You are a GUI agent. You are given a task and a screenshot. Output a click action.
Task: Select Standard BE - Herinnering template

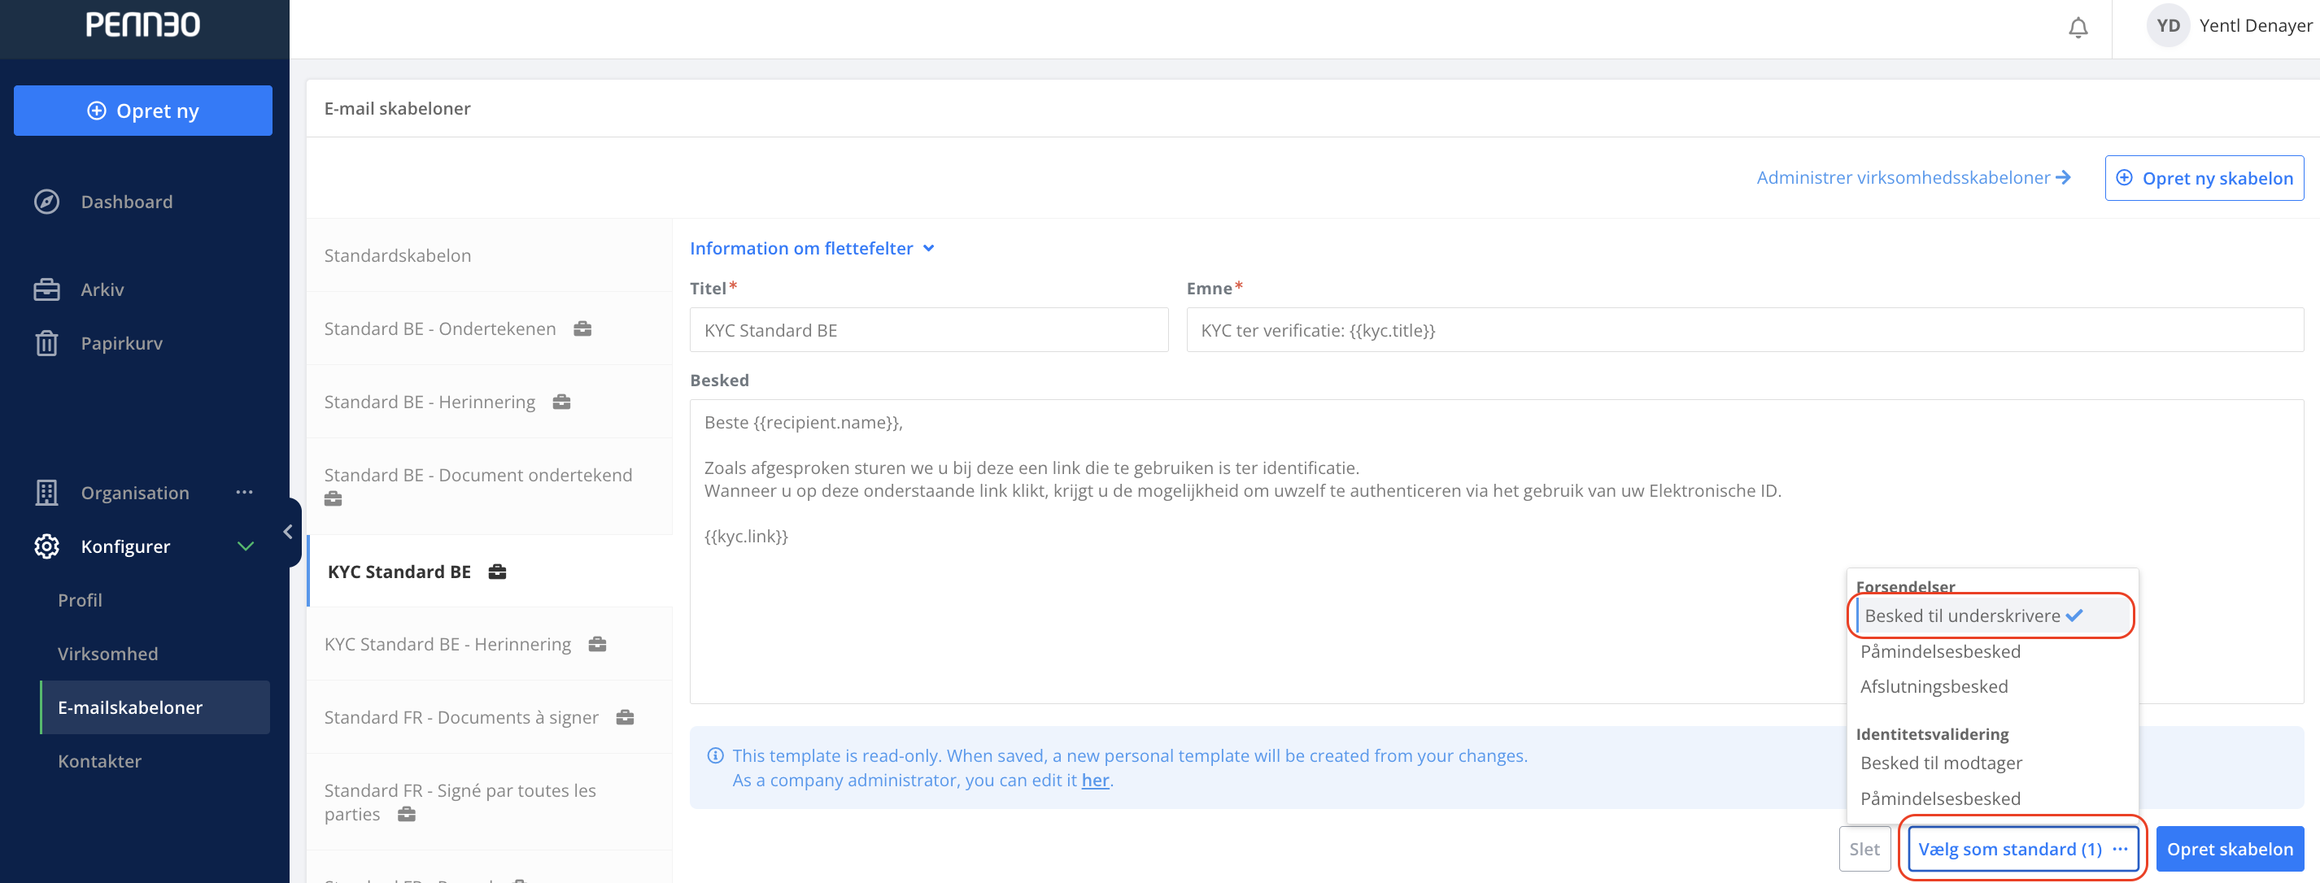(489, 402)
